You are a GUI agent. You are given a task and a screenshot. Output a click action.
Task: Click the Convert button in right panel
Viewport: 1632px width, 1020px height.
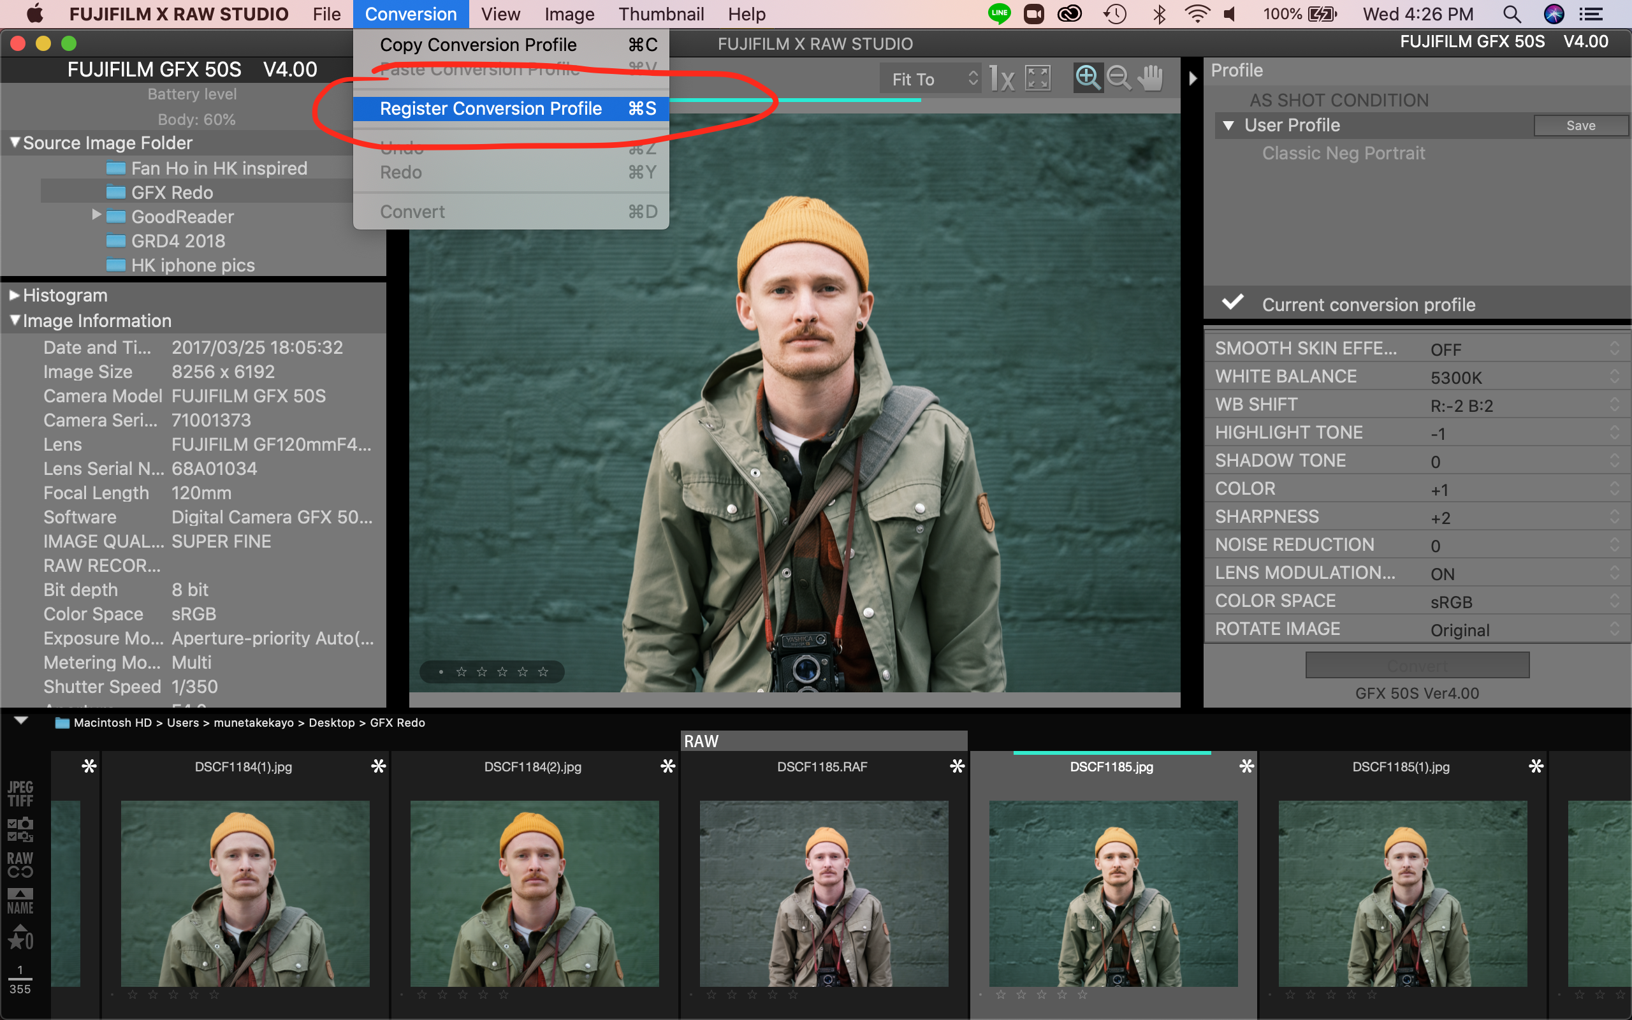pyautogui.click(x=1417, y=665)
